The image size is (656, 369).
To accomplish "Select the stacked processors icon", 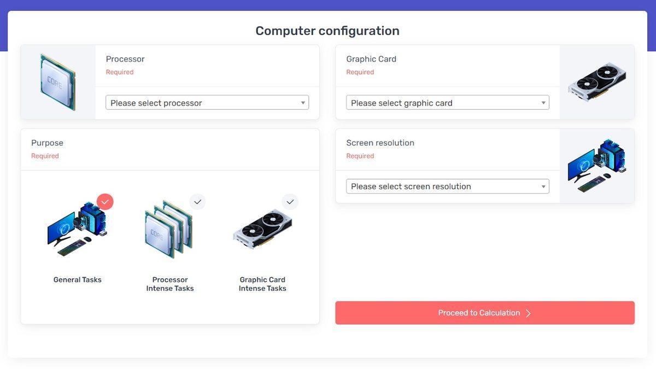I will (x=168, y=229).
